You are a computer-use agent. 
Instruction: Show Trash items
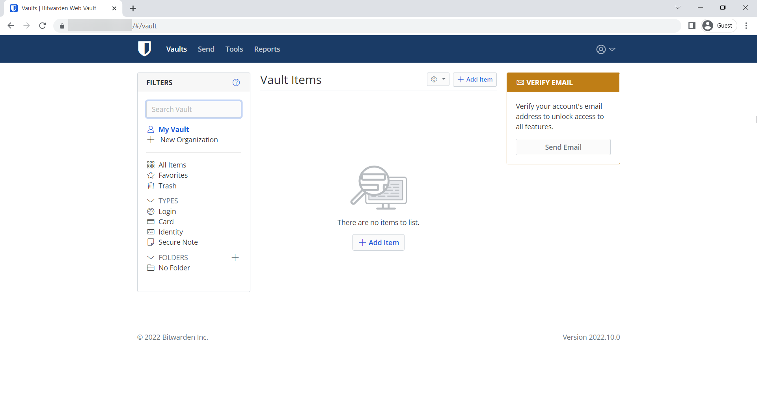pyautogui.click(x=167, y=186)
